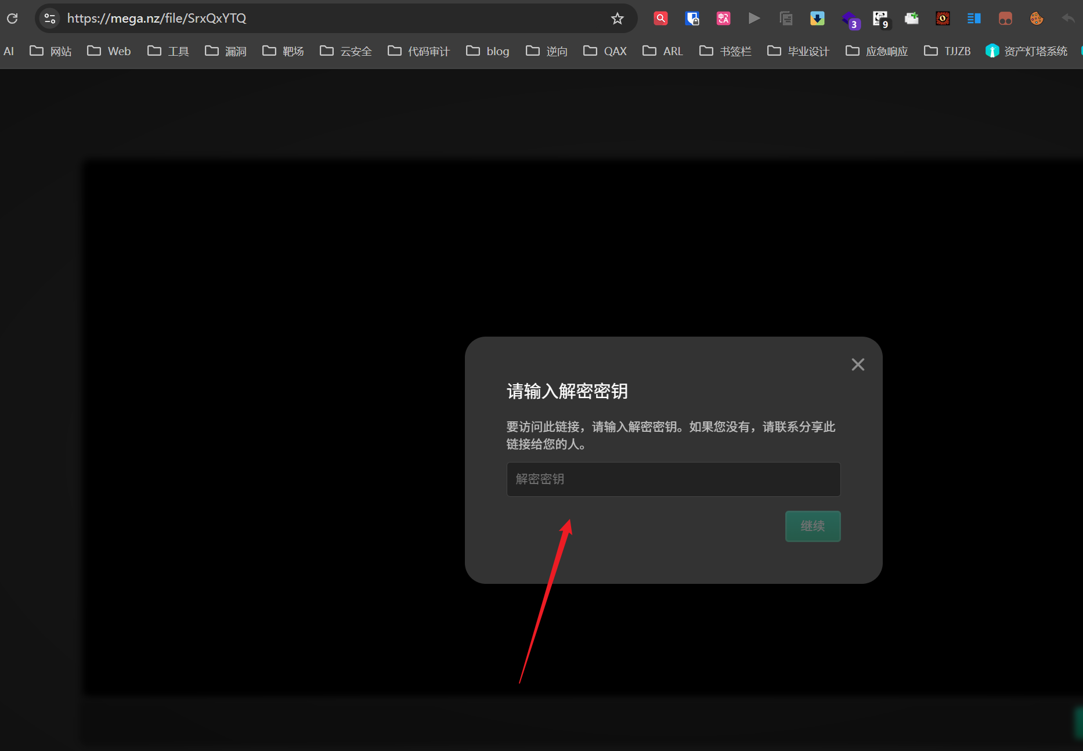Expand the 代码审计 bookmark folder
Viewport: 1083px width, 751px height.
418,51
